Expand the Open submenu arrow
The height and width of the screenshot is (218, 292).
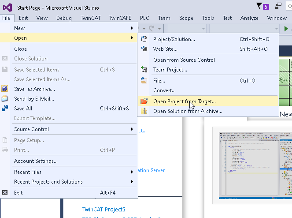[132, 38]
